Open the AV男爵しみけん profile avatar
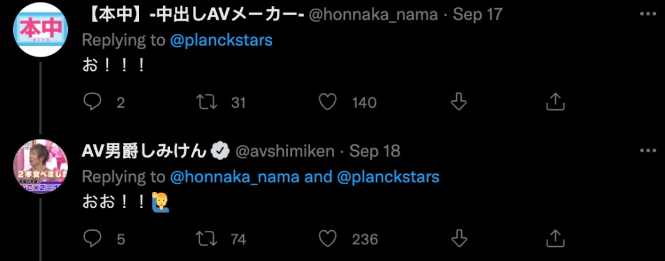665x261 pixels. tap(41, 165)
